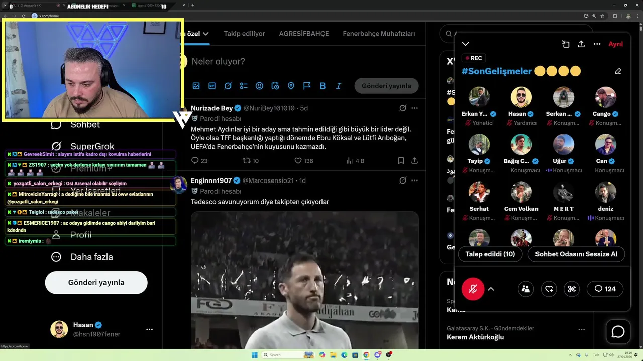
Task: Click the sidebar white Gönderi yayınla button
Action: coord(96,282)
